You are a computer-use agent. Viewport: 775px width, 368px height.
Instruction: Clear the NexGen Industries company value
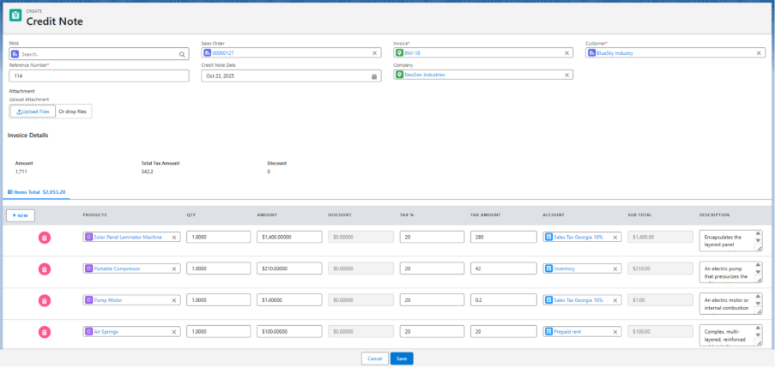(x=566, y=75)
